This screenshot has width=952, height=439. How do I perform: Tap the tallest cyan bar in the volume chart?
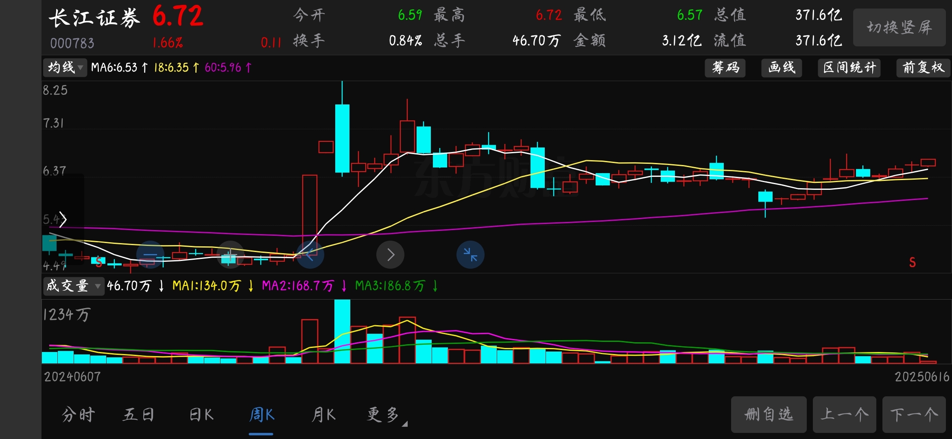coord(342,331)
